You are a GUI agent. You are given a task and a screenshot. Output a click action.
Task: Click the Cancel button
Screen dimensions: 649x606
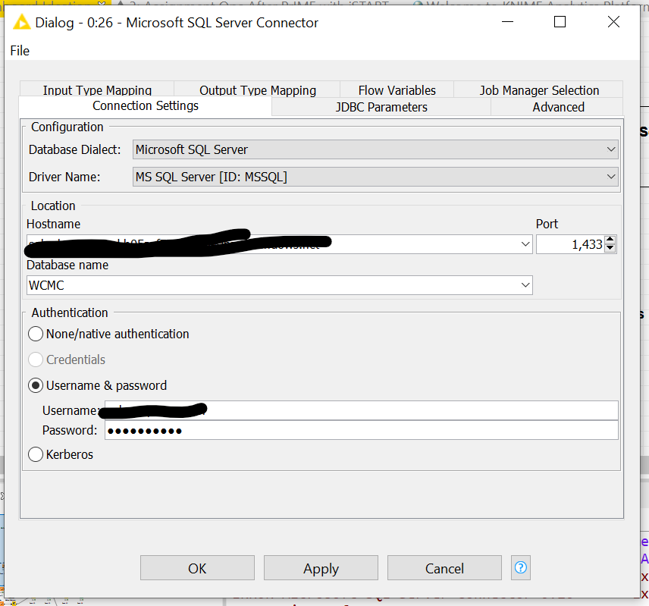[x=444, y=568]
